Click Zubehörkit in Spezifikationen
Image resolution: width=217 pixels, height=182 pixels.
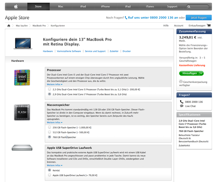click(184, 146)
